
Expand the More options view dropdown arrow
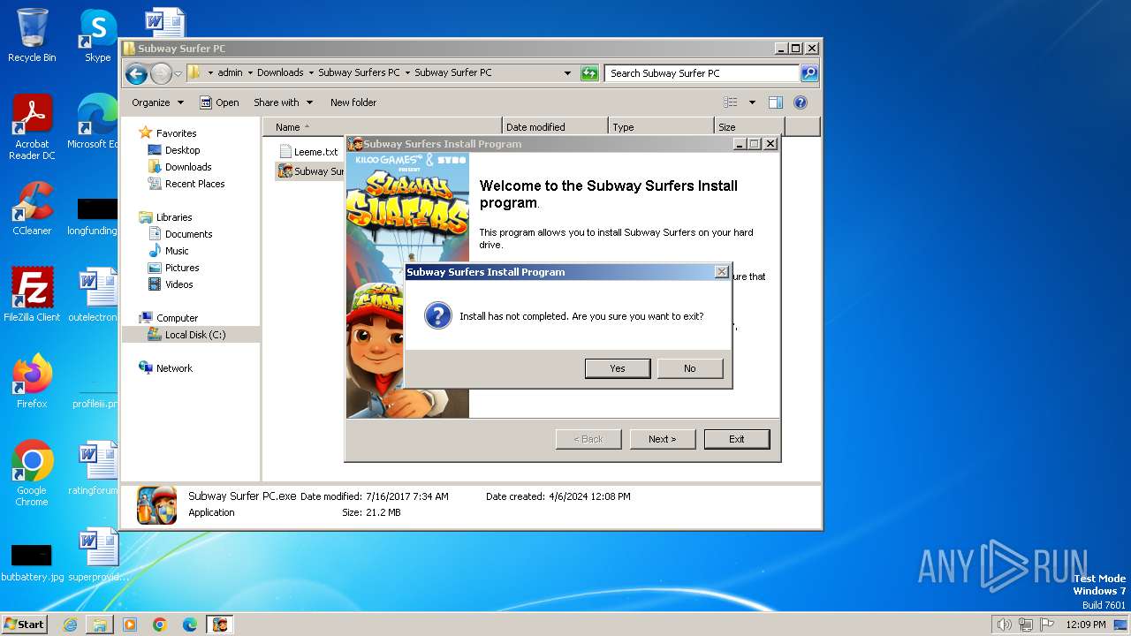tap(752, 102)
